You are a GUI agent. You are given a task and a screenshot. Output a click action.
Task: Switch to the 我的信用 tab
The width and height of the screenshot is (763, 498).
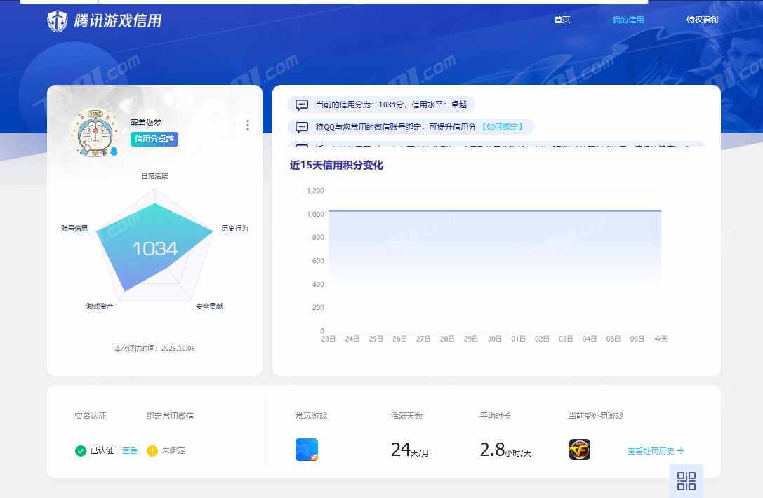[x=628, y=20]
